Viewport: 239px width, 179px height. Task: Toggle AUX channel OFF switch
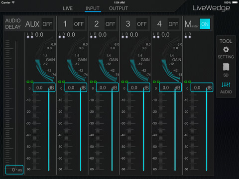47,24
